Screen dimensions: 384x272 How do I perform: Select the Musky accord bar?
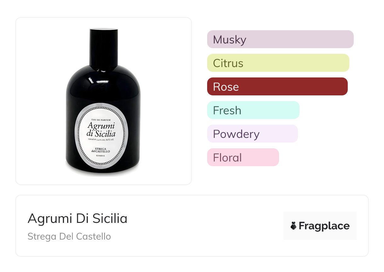coord(280,39)
